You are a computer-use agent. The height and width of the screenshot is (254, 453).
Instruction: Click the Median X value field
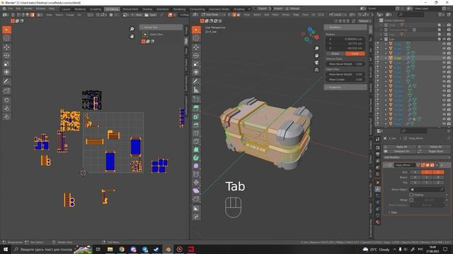click(345, 39)
